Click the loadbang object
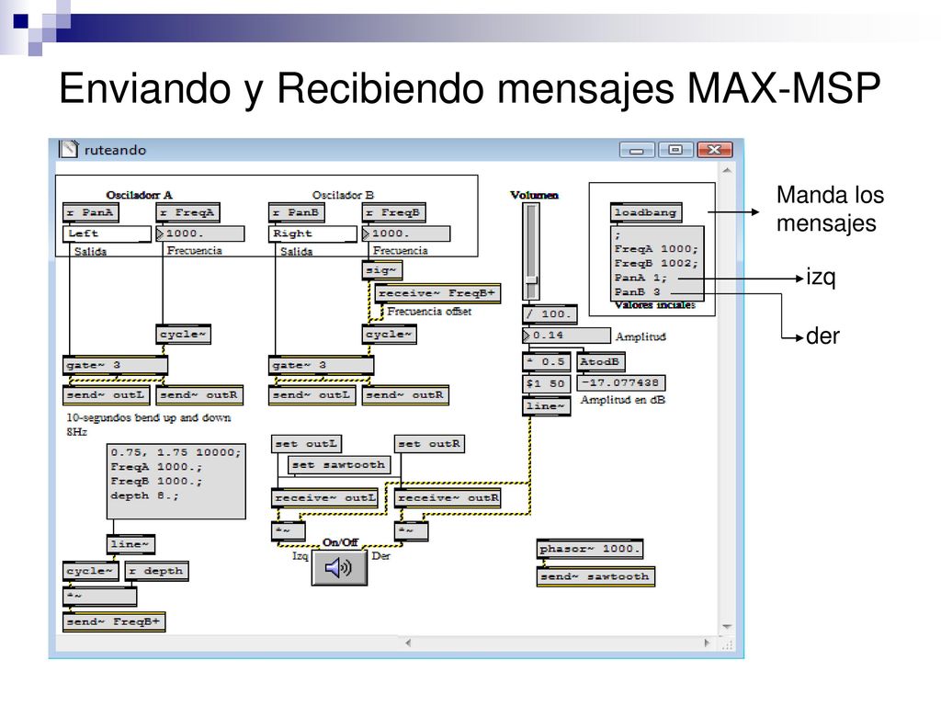 click(646, 212)
